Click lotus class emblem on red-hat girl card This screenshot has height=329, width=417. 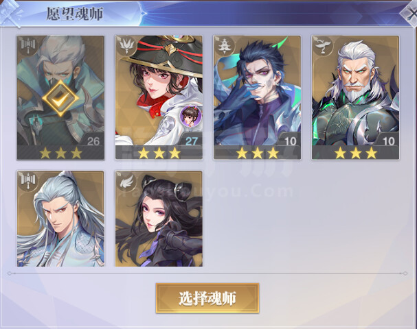tap(126, 47)
